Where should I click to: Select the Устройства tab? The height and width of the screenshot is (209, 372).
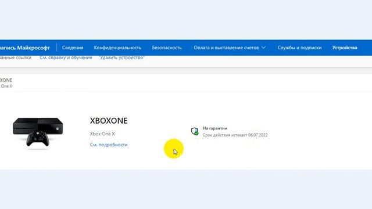click(x=345, y=48)
